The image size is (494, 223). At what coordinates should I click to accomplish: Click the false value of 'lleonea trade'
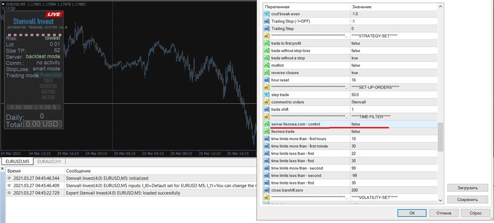[x=356, y=131]
